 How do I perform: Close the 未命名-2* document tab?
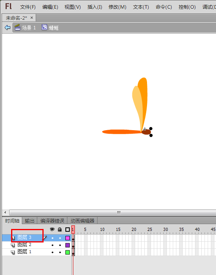(x=32, y=18)
